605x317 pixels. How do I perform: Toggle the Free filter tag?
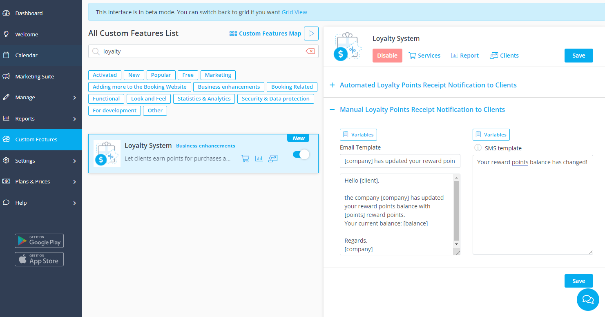point(188,75)
